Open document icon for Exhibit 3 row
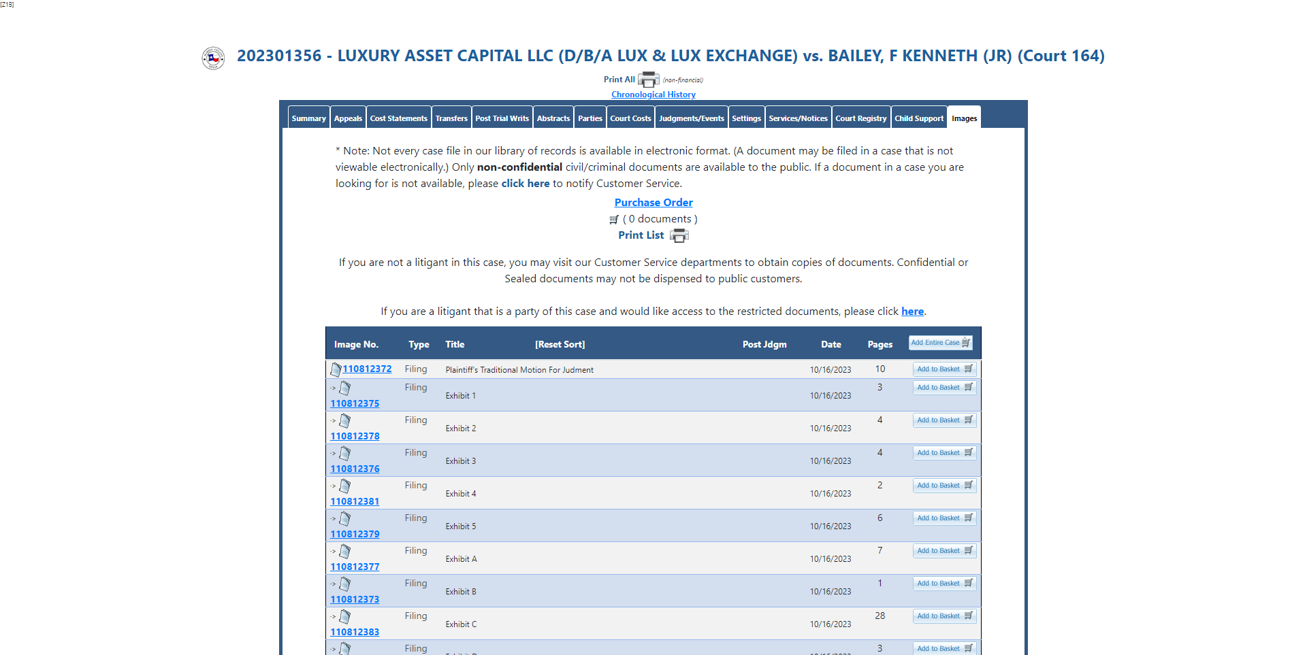 click(x=345, y=453)
